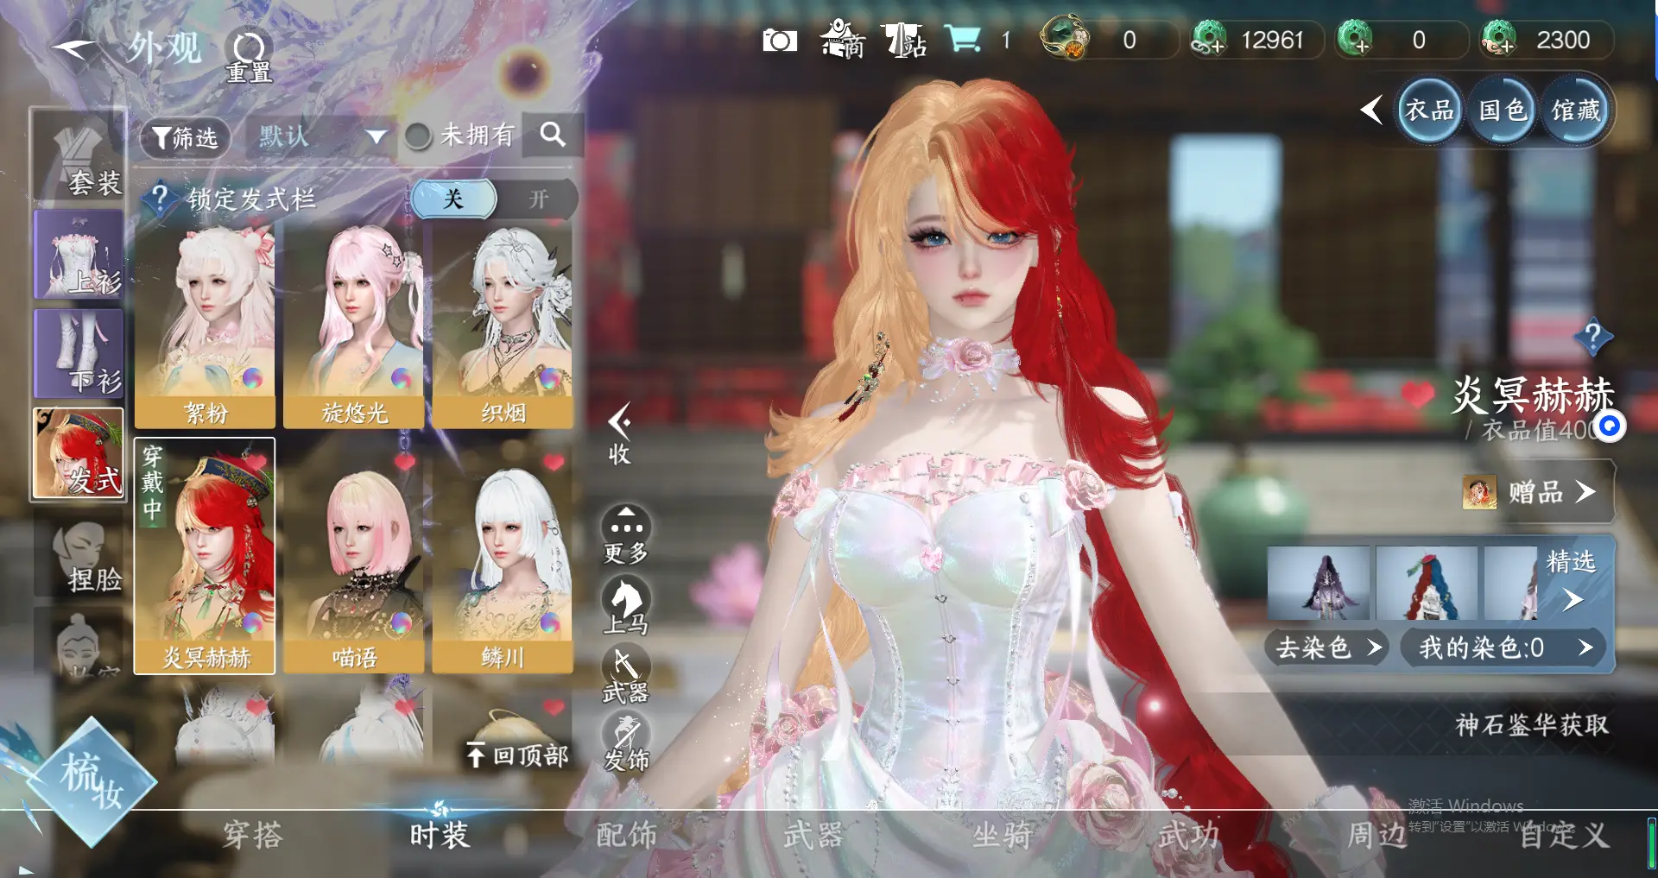Select the 套装 outfit set category
The image size is (1658, 878).
point(79,155)
